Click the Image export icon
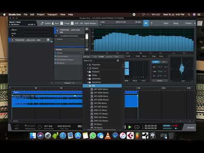Viewport: 204px width, 153px height. 62,23
